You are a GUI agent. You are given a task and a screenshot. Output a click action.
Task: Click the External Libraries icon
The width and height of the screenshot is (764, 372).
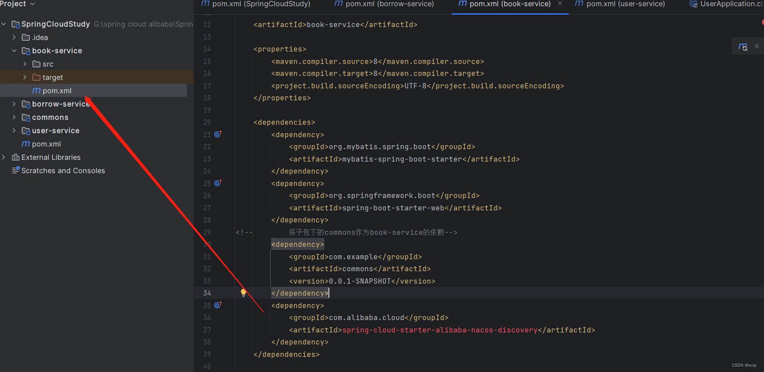pyautogui.click(x=16, y=157)
